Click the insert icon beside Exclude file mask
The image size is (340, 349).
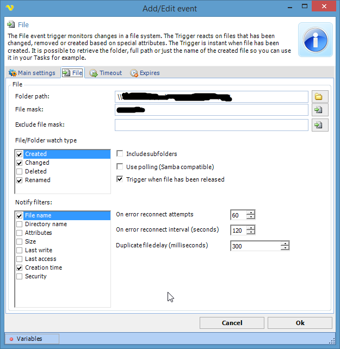click(x=319, y=126)
